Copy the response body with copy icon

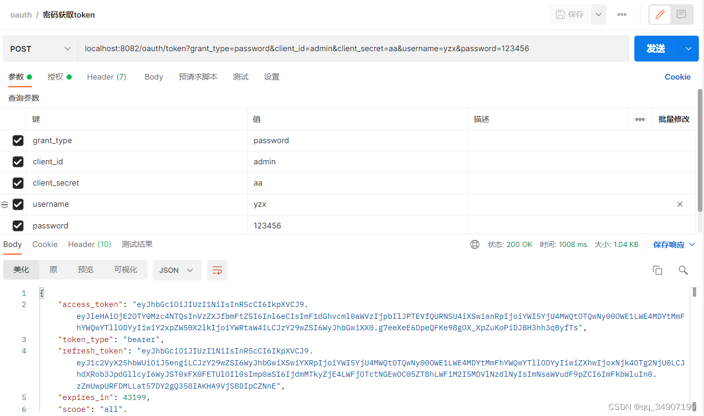coord(657,270)
